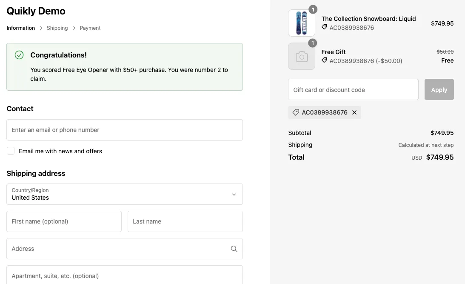465x284 pixels.
Task: Go to the Shipping step in breadcrumbs
Action: pyautogui.click(x=57, y=28)
